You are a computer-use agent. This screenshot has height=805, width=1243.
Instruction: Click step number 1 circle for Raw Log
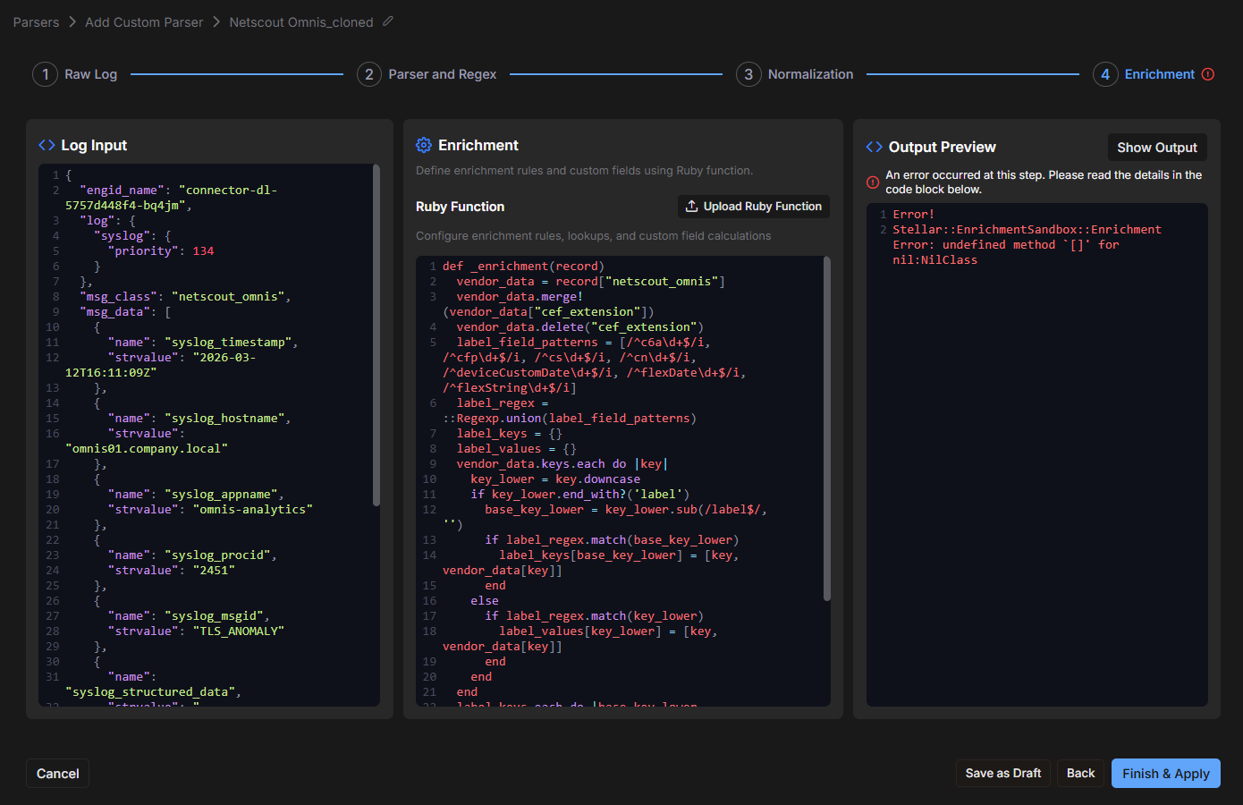(x=46, y=74)
